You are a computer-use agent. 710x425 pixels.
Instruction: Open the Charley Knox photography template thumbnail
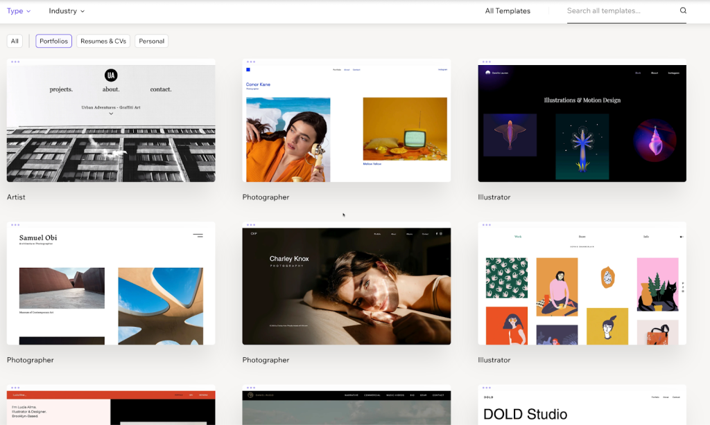[346, 286]
